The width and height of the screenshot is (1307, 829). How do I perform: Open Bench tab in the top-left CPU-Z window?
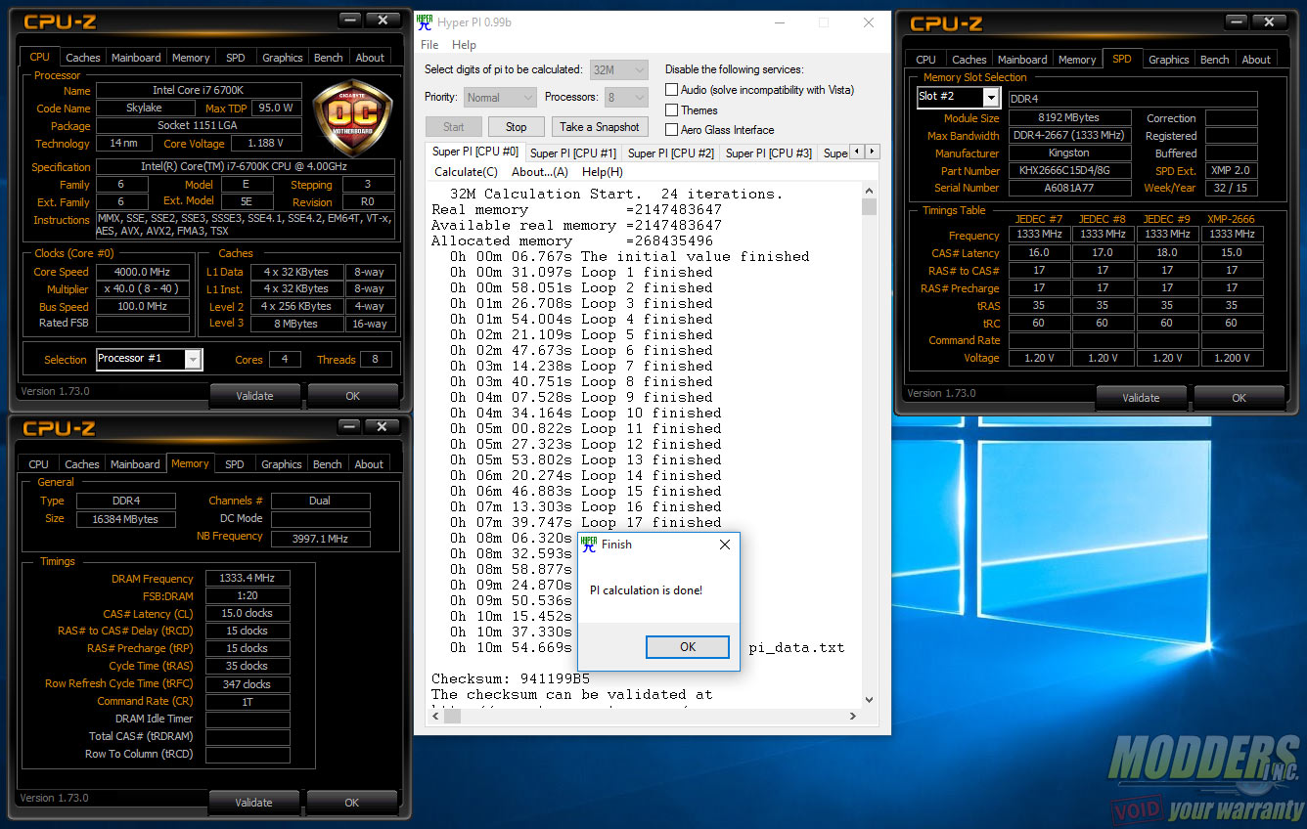[329, 58]
